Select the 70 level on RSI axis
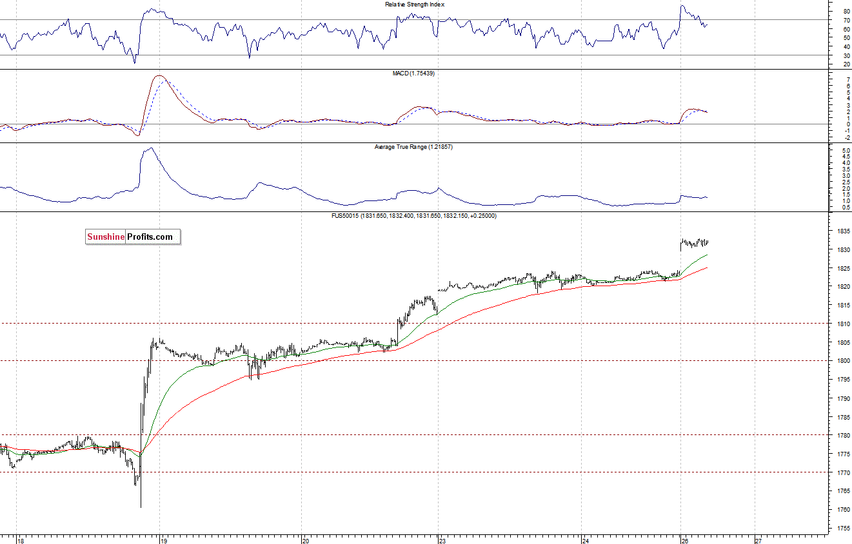The image size is (852, 544). pos(846,21)
